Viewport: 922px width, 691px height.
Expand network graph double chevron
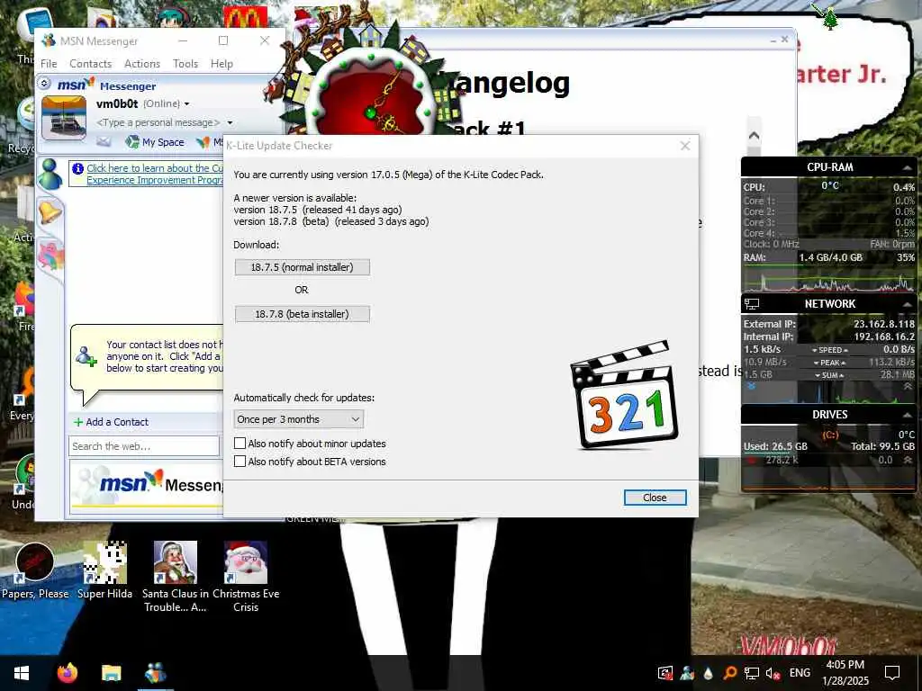pyautogui.click(x=908, y=386)
